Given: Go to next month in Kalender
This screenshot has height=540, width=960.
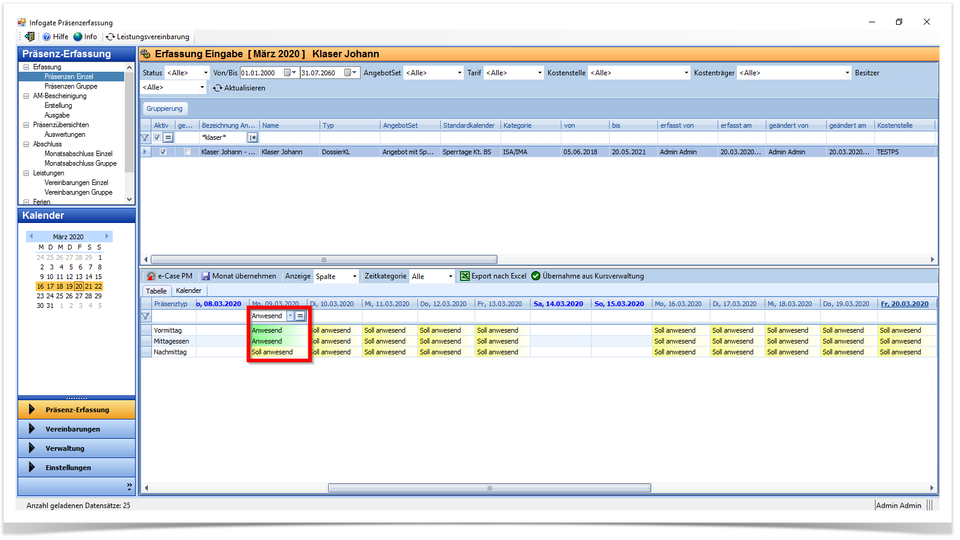Looking at the screenshot, I should click(107, 236).
